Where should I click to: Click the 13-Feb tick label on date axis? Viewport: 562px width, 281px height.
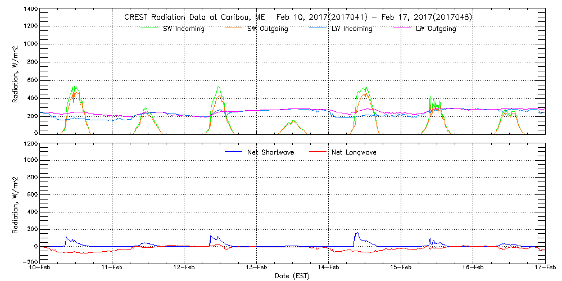pyautogui.click(x=257, y=269)
